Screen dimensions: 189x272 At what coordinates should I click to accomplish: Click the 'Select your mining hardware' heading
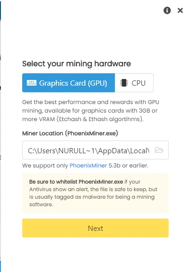point(77,64)
